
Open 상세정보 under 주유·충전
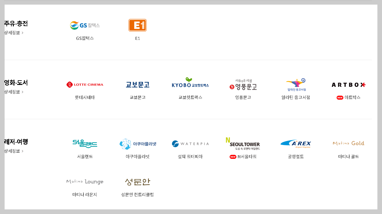pyautogui.click(x=13, y=32)
